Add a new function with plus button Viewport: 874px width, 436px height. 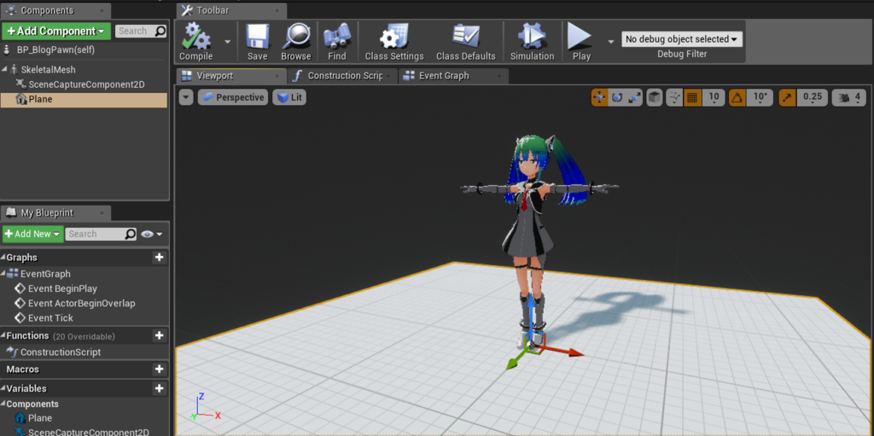159,335
